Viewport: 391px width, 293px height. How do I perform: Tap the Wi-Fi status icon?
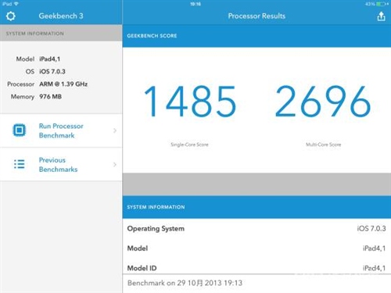16,4
